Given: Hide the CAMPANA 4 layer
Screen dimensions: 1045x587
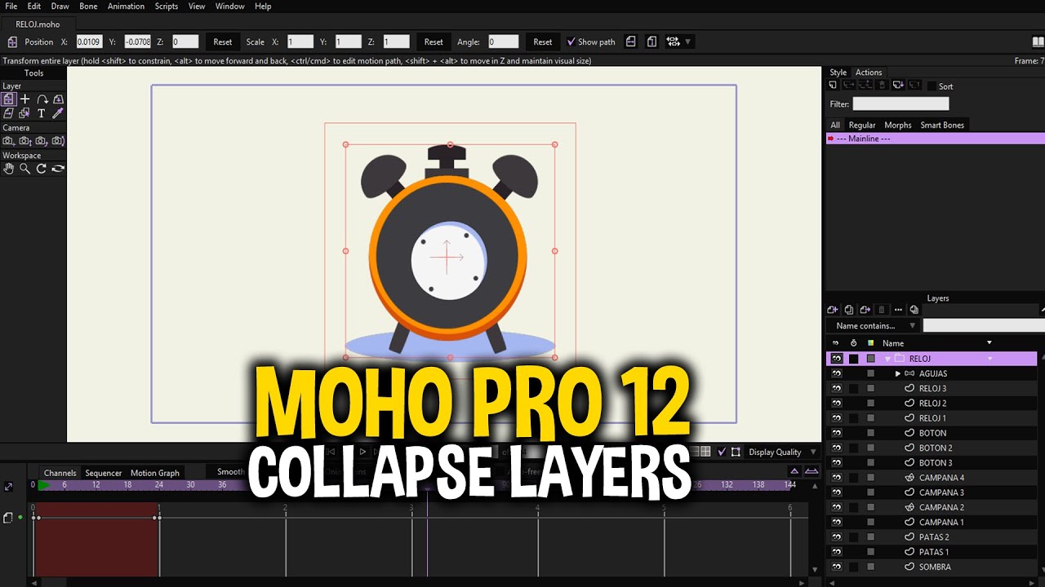Looking at the screenshot, I should point(837,478).
